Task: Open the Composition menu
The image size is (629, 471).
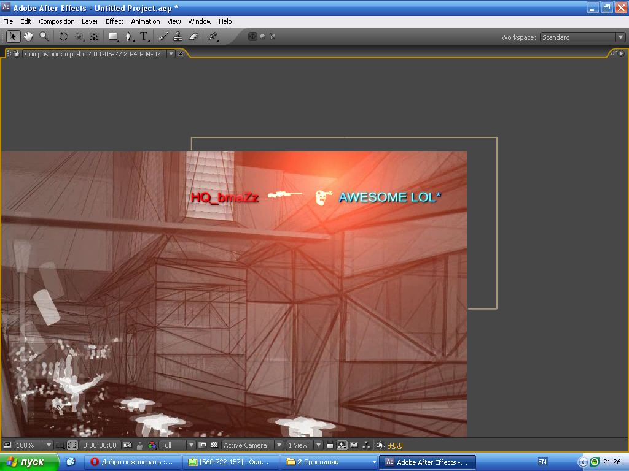Action: click(57, 21)
